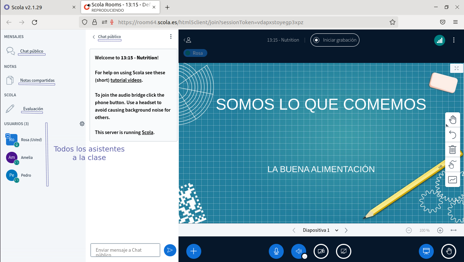Image resolution: width=464 pixels, height=262 pixels.
Task: Click the fullscreen presentation icon
Action: click(x=457, y=68)
